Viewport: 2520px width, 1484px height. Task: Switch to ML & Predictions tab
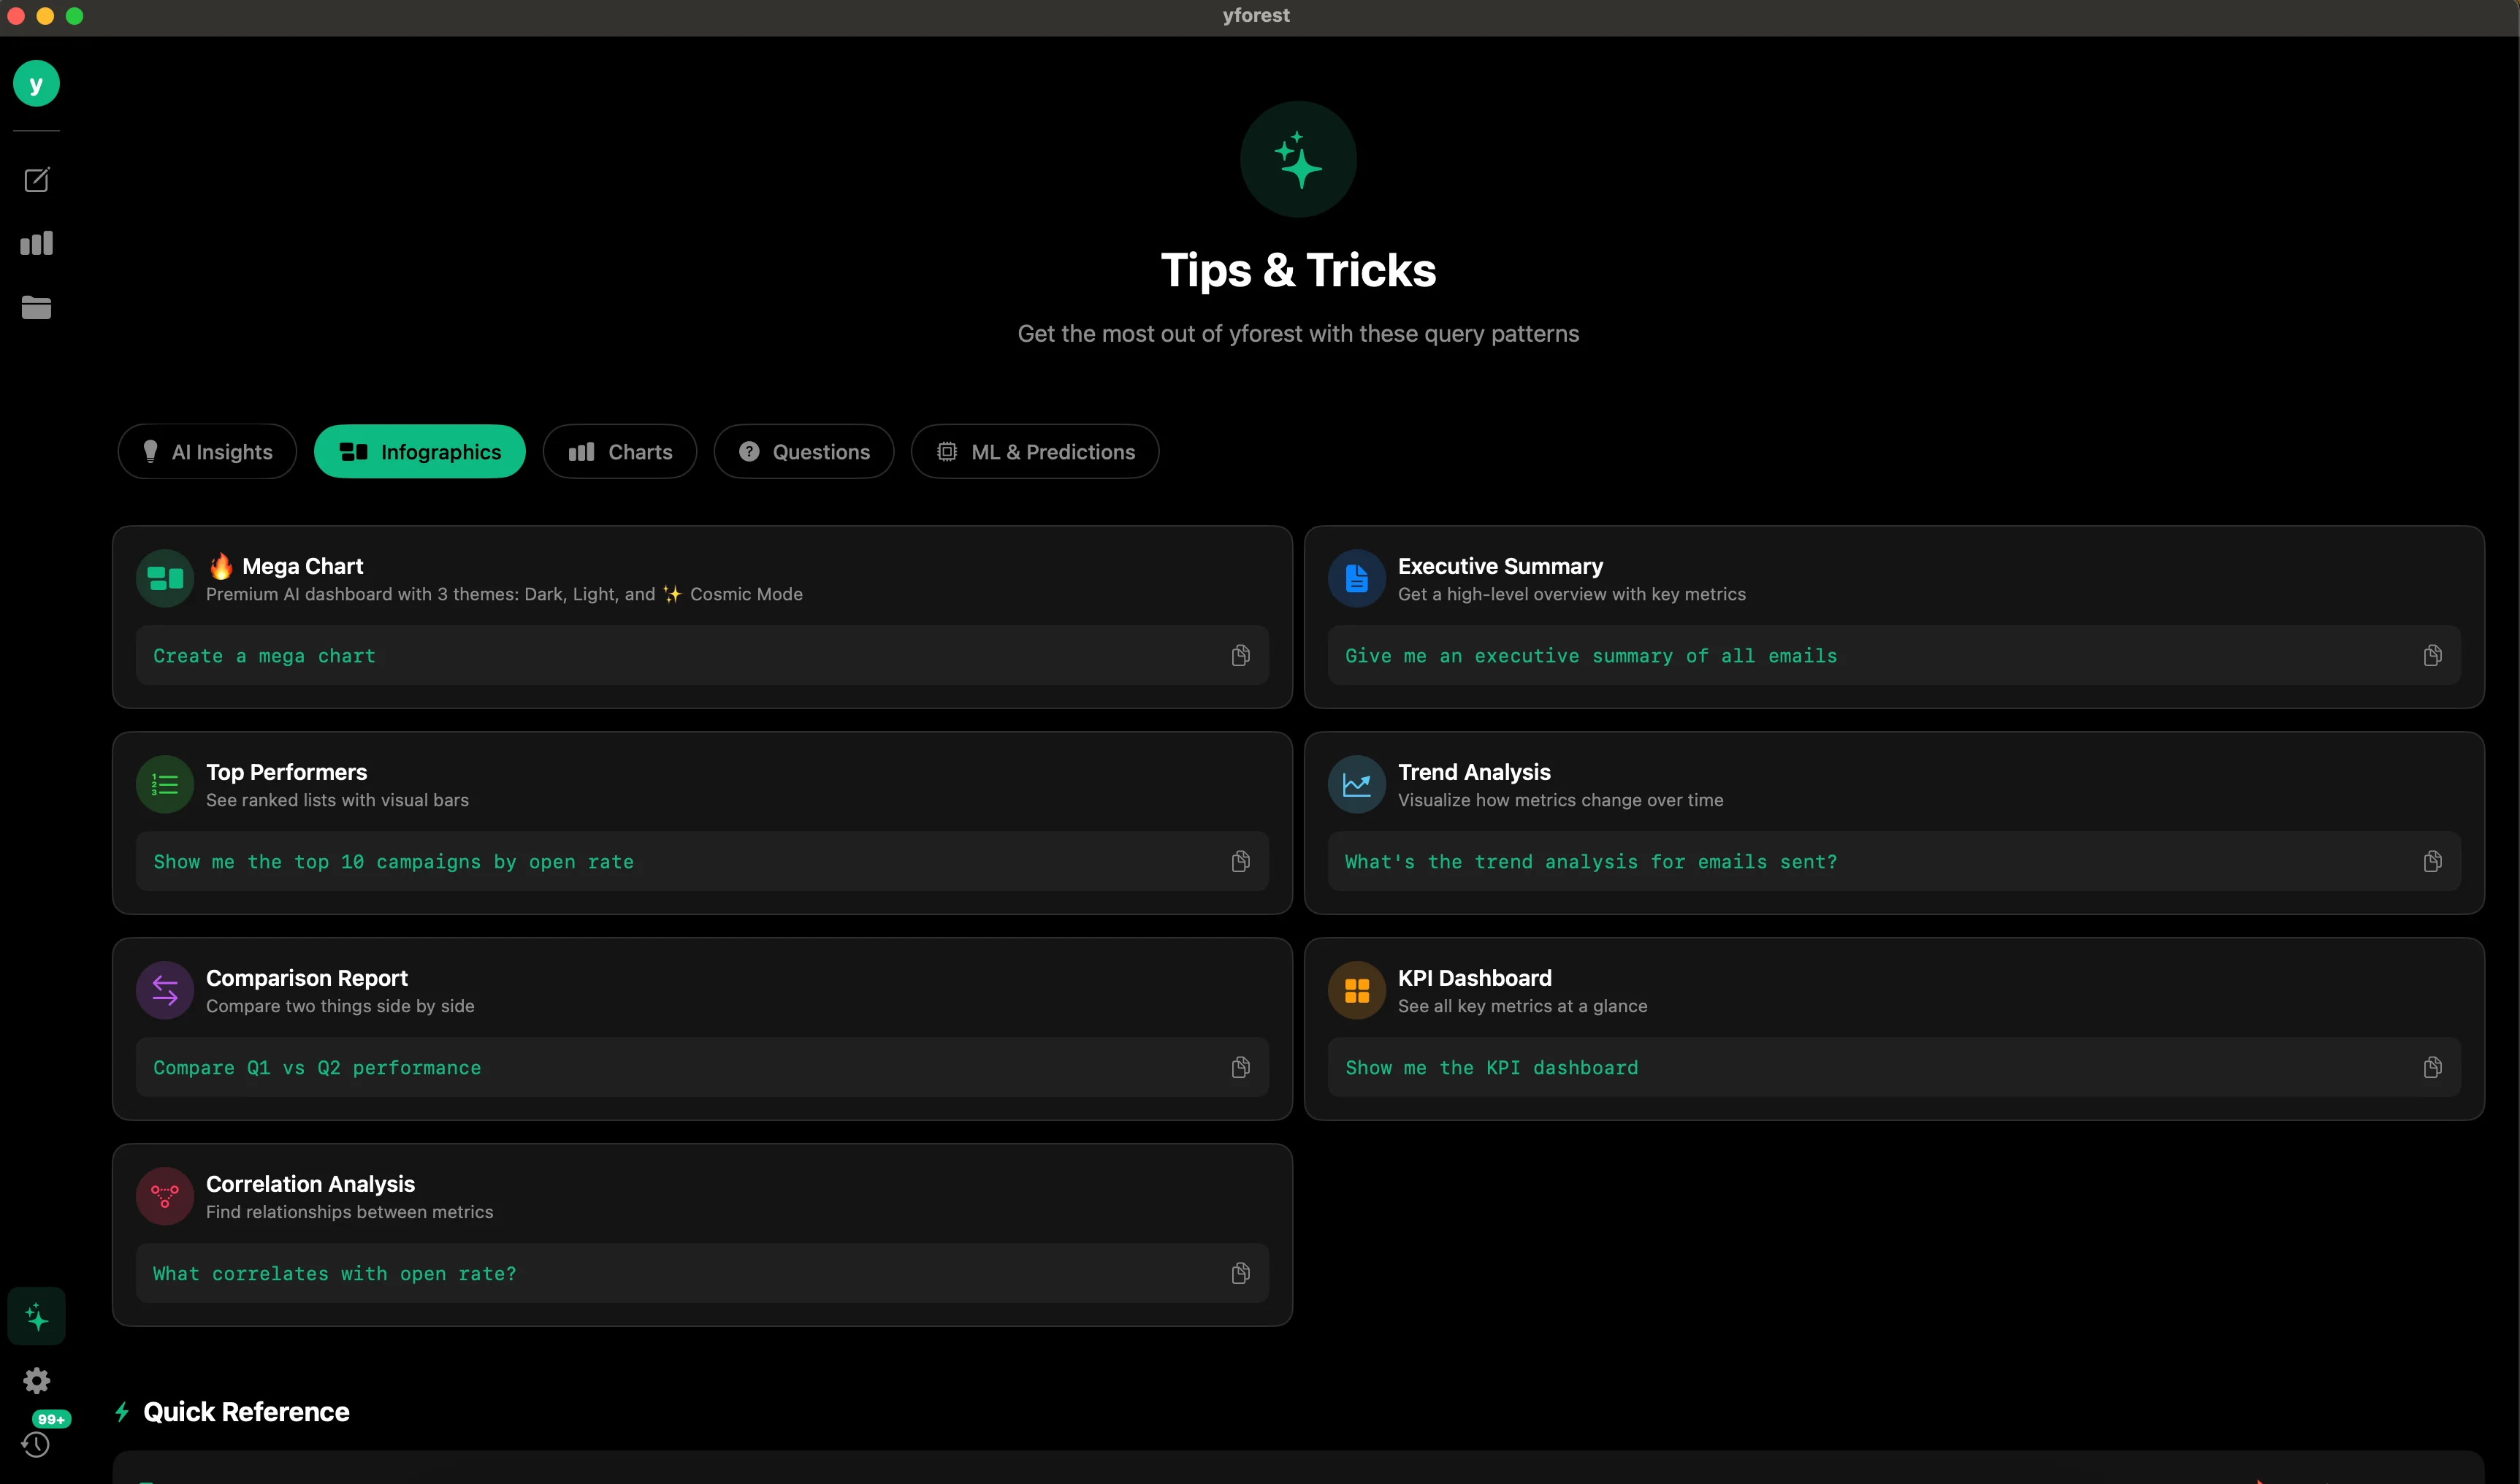[x=1035, y=452]
